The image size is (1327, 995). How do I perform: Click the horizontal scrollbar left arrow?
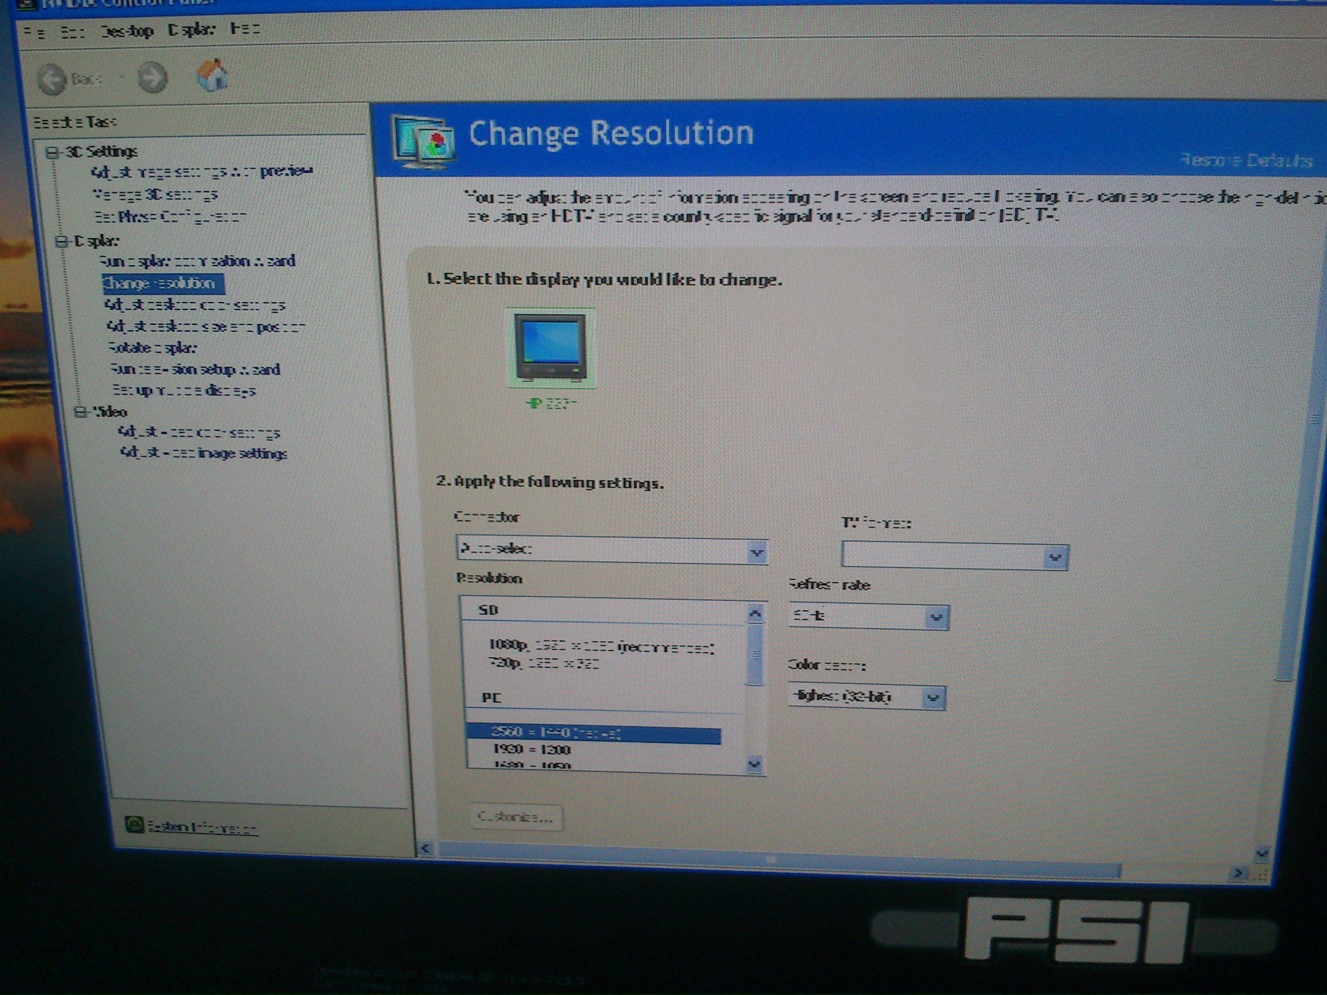(425, 848)
